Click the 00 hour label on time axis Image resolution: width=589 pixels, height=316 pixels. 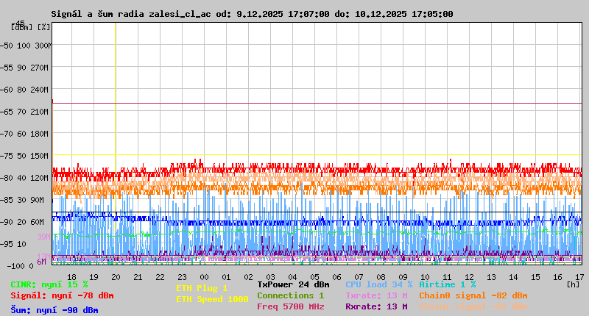(x=205, y=277)
